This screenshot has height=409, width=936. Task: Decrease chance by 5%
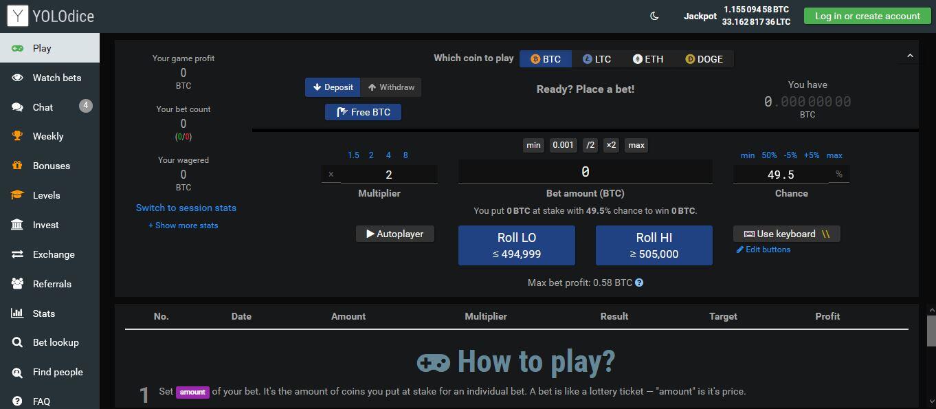(790, 155)
